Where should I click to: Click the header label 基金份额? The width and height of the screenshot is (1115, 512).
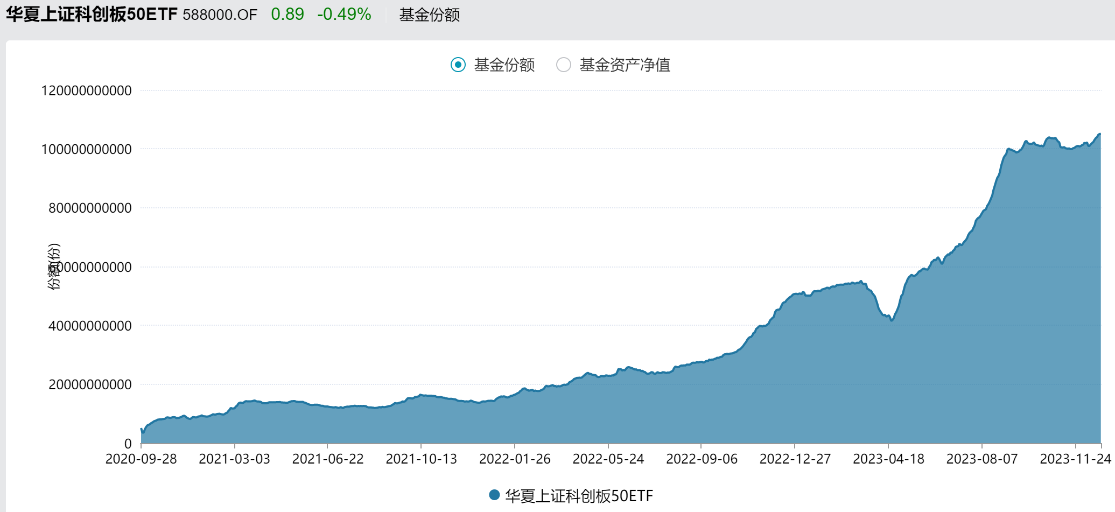pyautogui.click(x=430, y=15)
